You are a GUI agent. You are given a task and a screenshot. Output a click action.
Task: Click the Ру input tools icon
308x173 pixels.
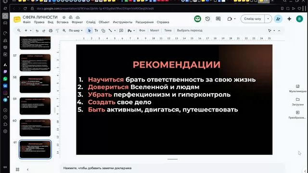point(129,31)
